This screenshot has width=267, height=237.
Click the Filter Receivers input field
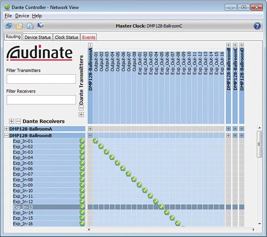[x=41, y=100]
